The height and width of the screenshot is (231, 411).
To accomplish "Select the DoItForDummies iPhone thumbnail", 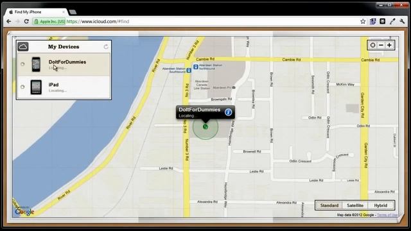I will click(36, 64).
